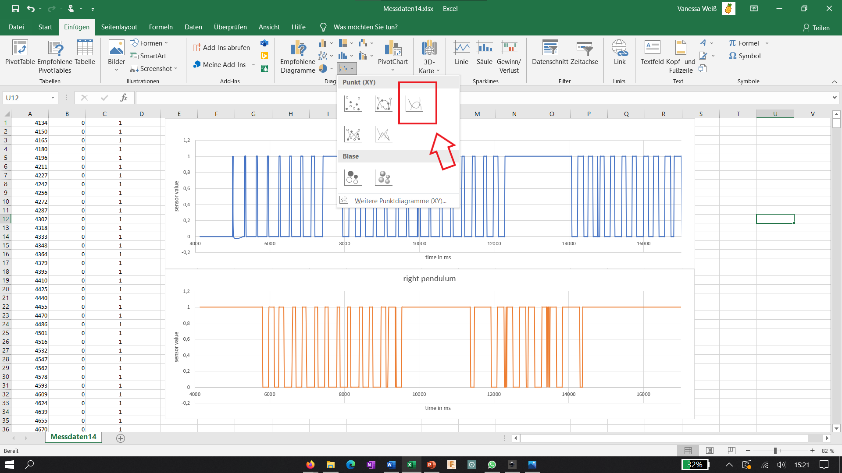Viewport: 842px width, 473px height.
Task: Enable page break preview view
Action: [731, 451]
